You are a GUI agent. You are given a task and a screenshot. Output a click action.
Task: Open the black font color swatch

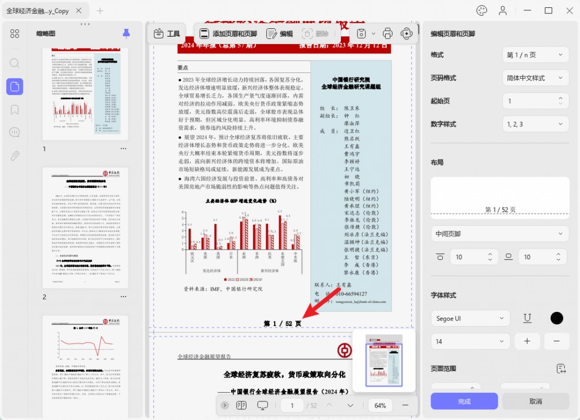(x=556, y=318)
